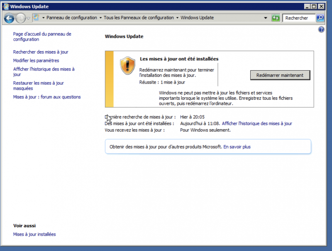The height and width of the screenshot is (251, 332).
Task: Click the Windows Update title bar icon
Action: tap(6, 6)
